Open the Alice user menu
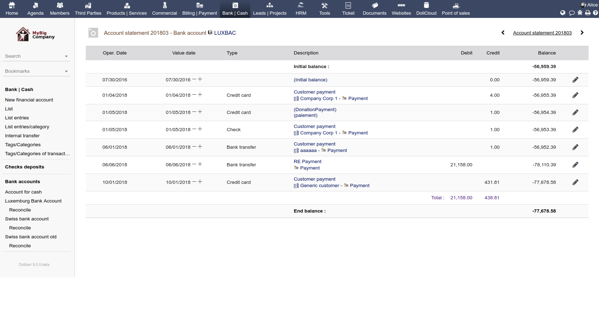The height and width of the screenshot is (319, 599). coord(589,5)
